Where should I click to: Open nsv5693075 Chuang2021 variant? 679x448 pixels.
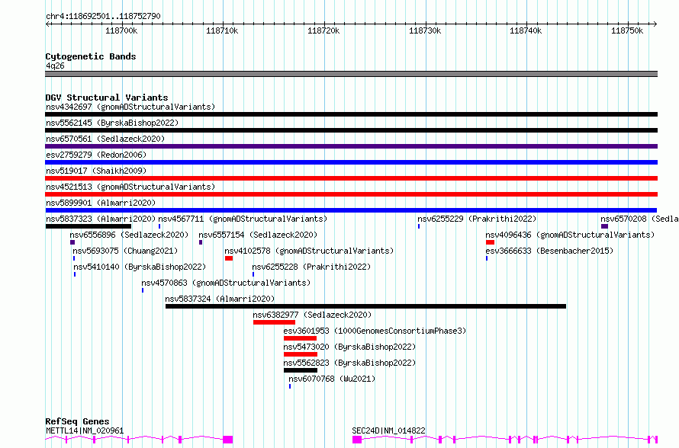click(x=125, y=251)
